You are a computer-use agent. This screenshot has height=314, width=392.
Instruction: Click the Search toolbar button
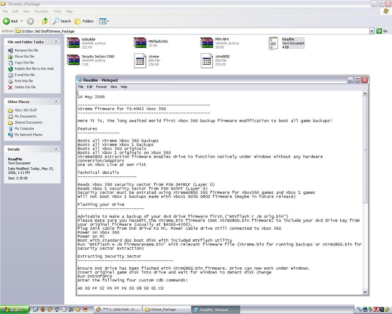coord(62,21)
